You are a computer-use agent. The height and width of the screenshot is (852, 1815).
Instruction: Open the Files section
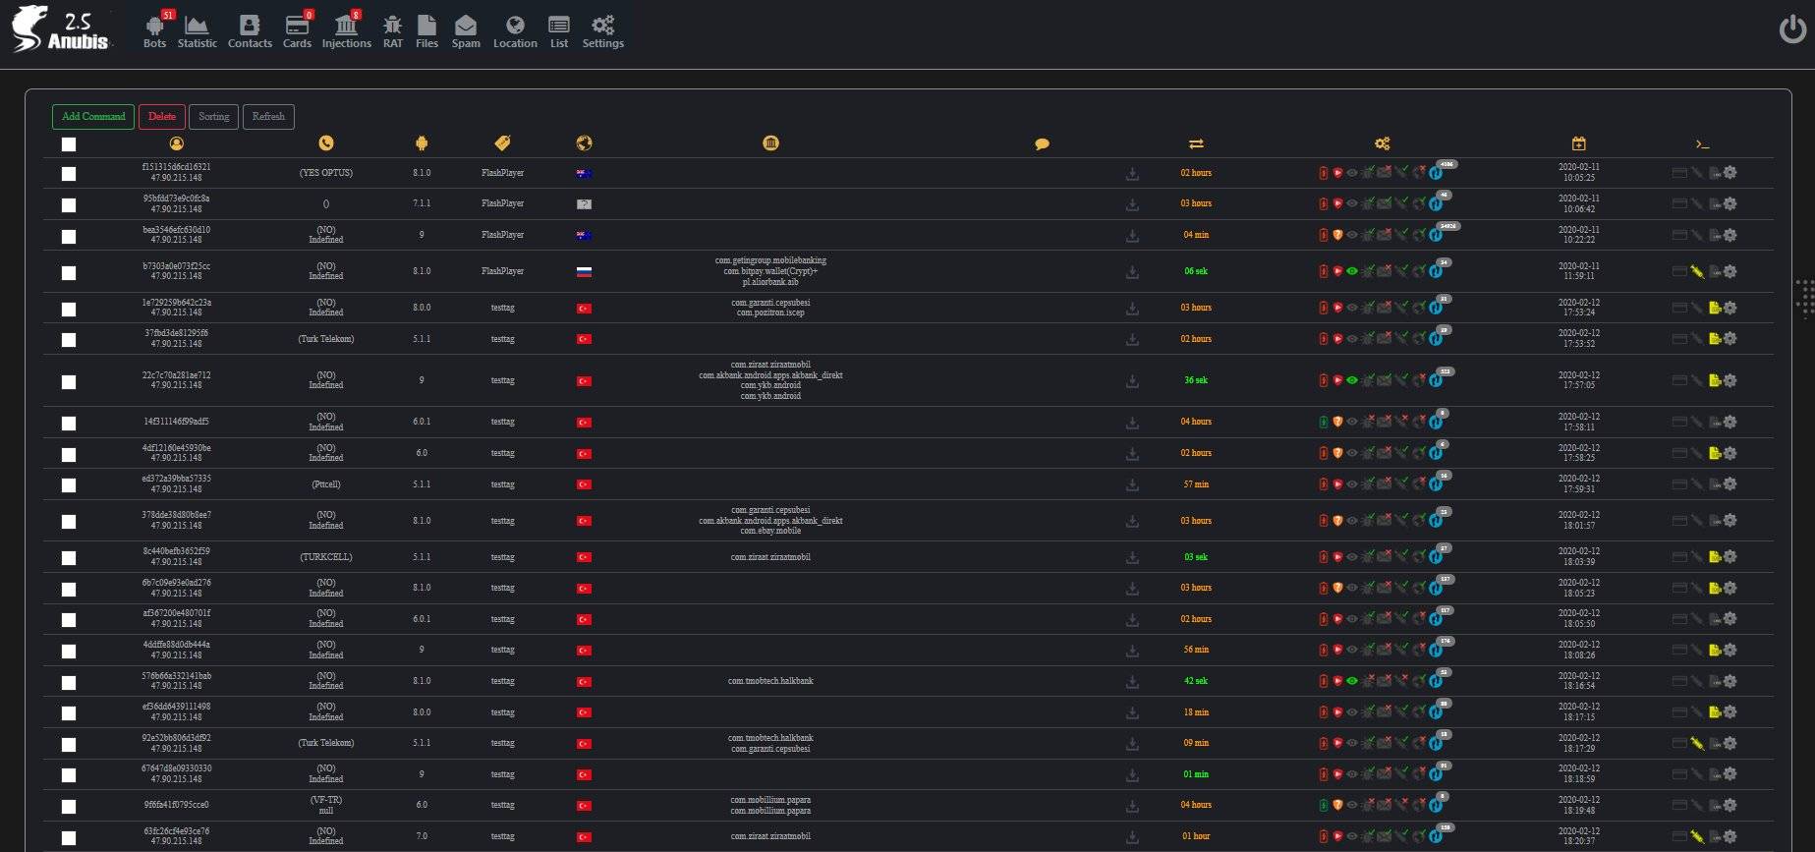[426, 30]
